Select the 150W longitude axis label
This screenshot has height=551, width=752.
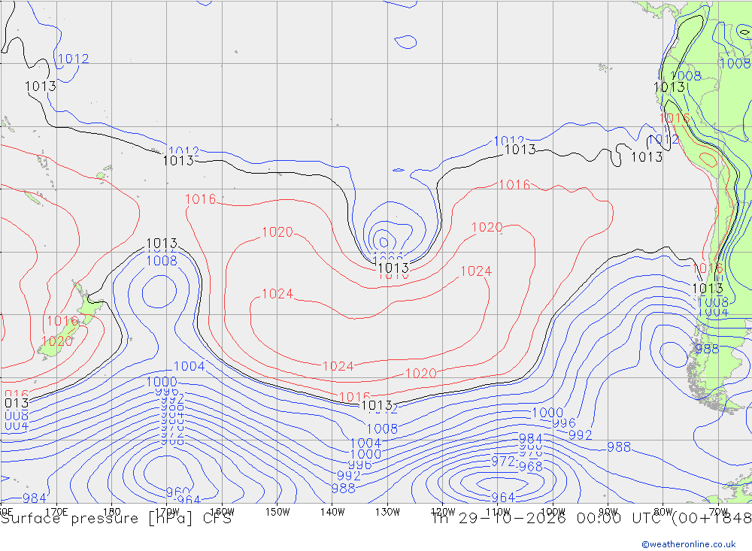tap(277, 512)
